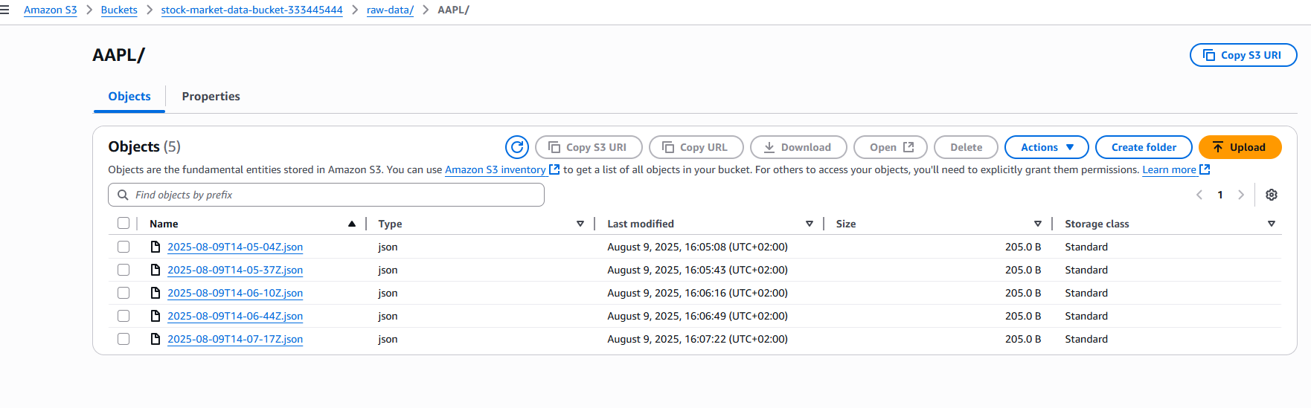Check the box for 2025-08-09T14-05-04Z.json

tap(124, 247)
